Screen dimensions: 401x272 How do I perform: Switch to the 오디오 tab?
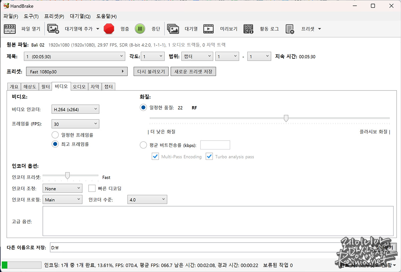[79, 86]
